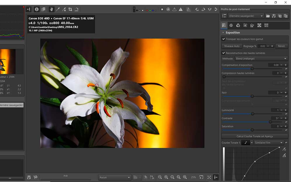
Task: Save the current image from bottom bar
Action: pos(29,177)
